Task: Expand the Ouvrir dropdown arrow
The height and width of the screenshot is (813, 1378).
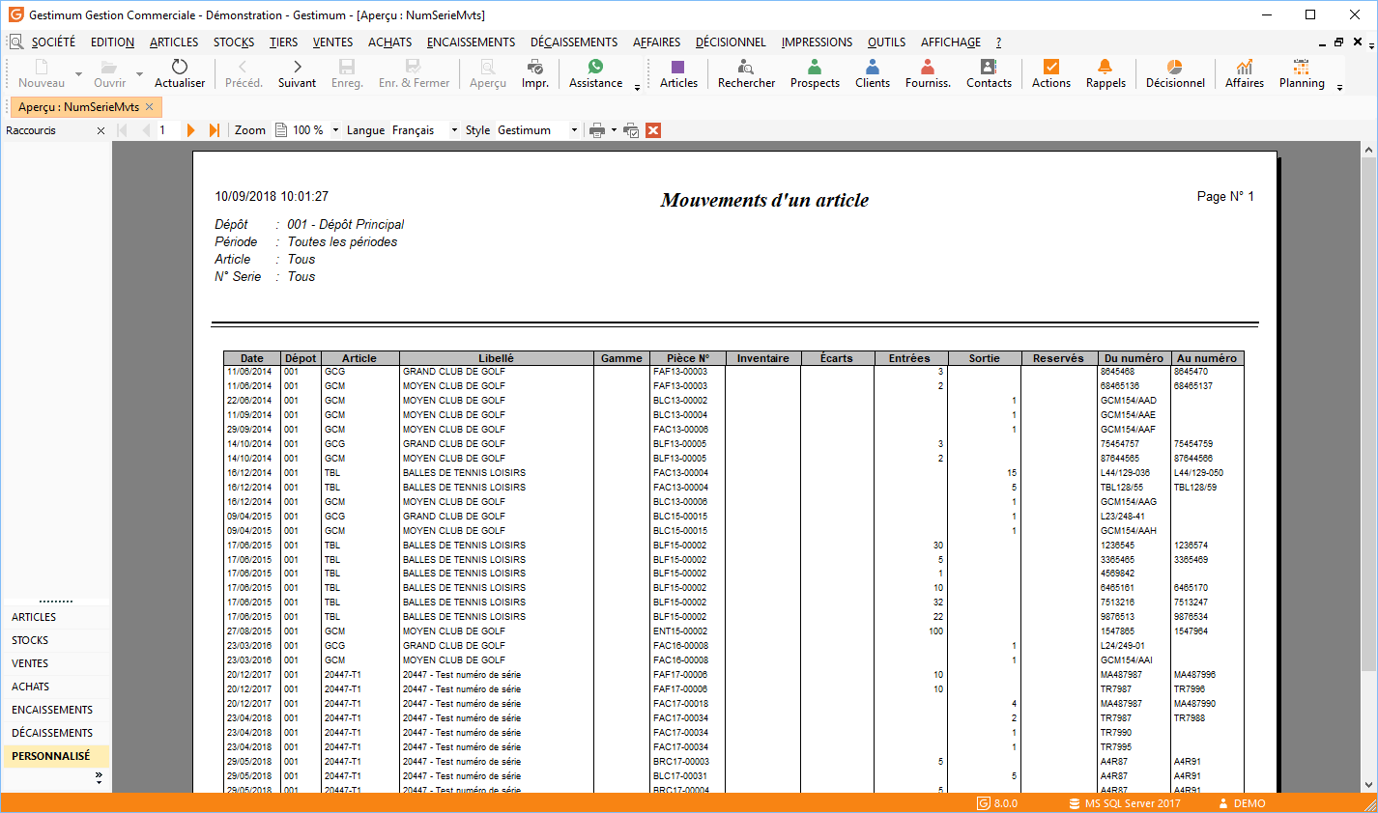Action: pyautogui.click(x=139, y=73)
